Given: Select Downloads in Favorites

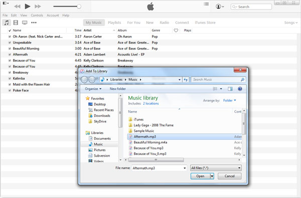Looking at the screenshot, I should pos(99,115).
